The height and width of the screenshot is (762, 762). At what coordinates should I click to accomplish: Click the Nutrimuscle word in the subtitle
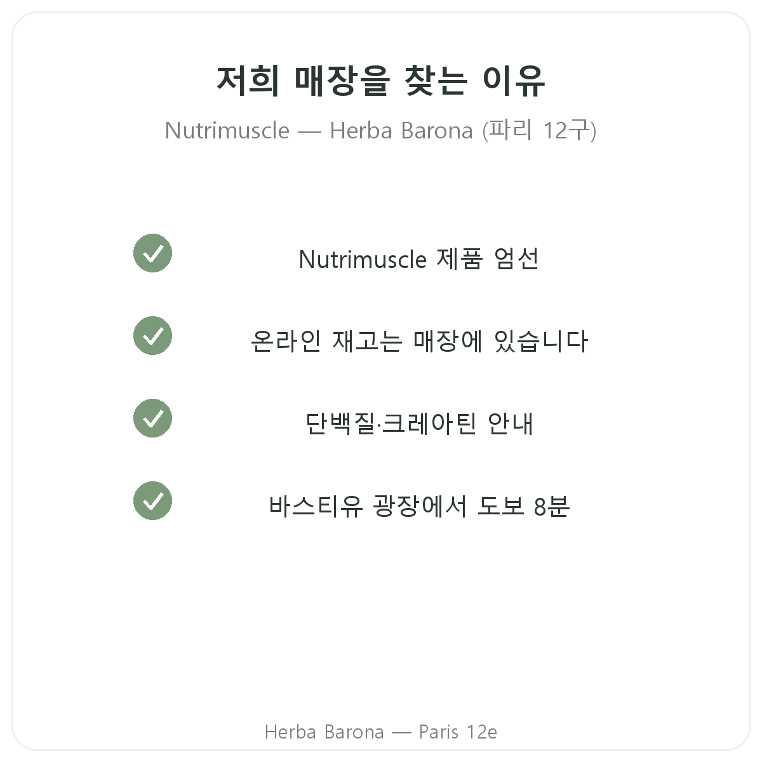(227, 130)
